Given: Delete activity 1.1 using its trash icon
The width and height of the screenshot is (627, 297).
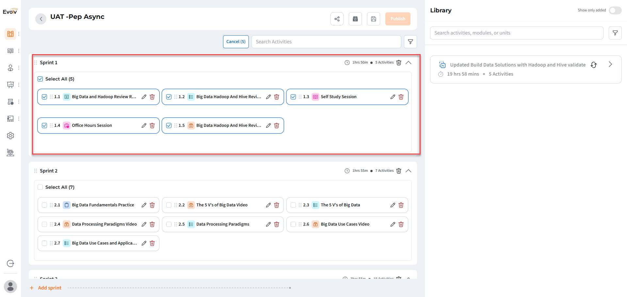Looking at the screenshot, I should tap(152, 97).
